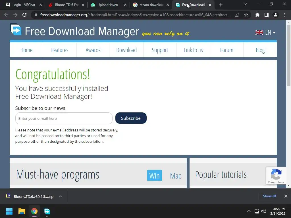The image size is (291, 218).
Task: Click the reCAPTCHA Privacy link
Action: pos(272,182)
